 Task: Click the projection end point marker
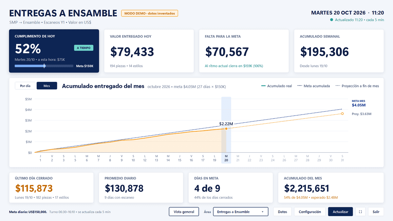tap(342, 114)
